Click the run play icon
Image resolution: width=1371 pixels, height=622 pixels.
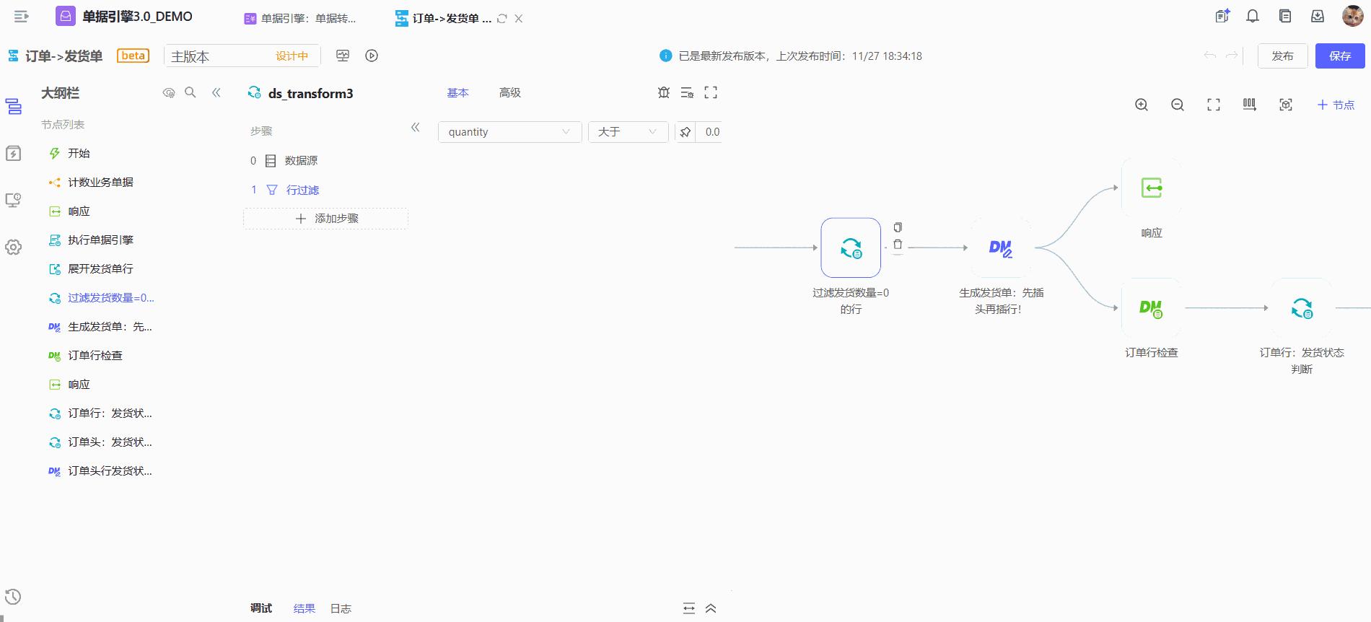point(372,56)
